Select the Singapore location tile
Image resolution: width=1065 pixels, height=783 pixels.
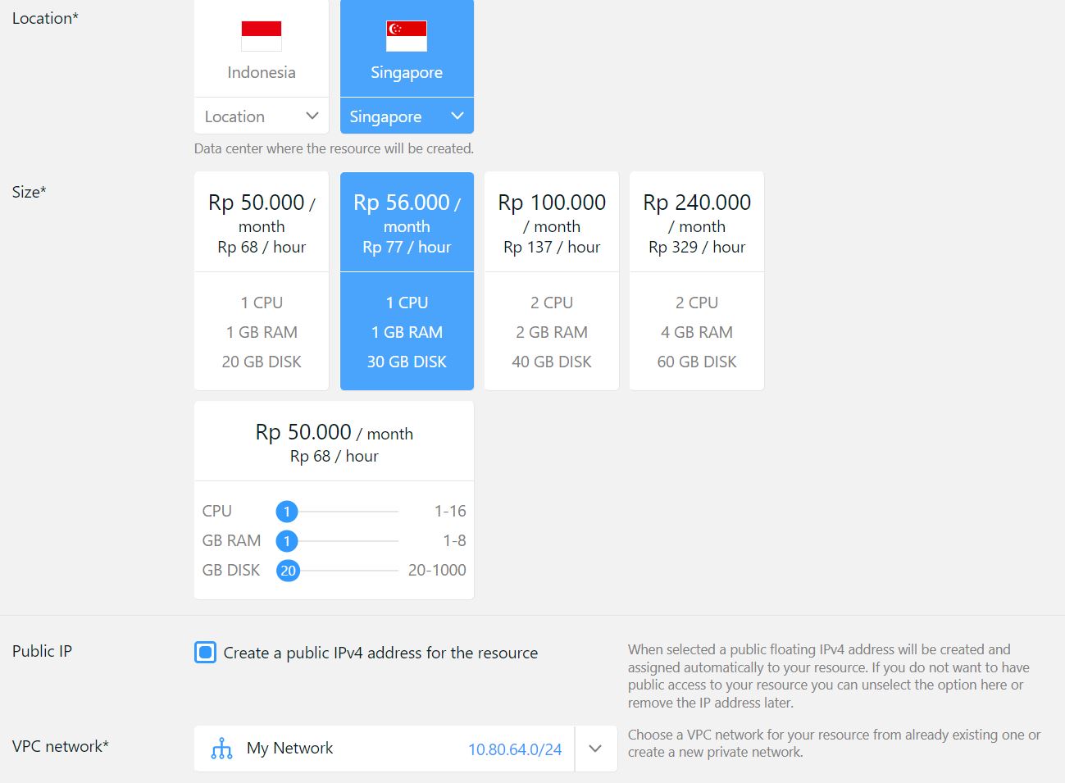pos(406,49)
